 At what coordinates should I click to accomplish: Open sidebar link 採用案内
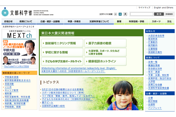pos(153,46)
